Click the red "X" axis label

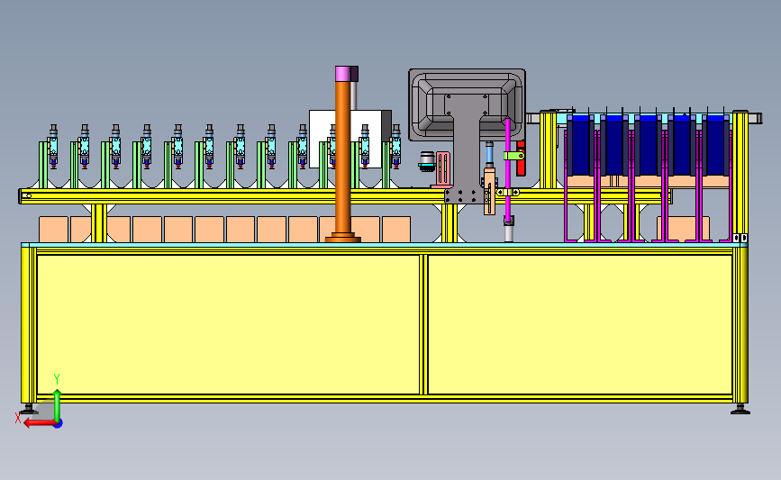click(x=18, y=418)
